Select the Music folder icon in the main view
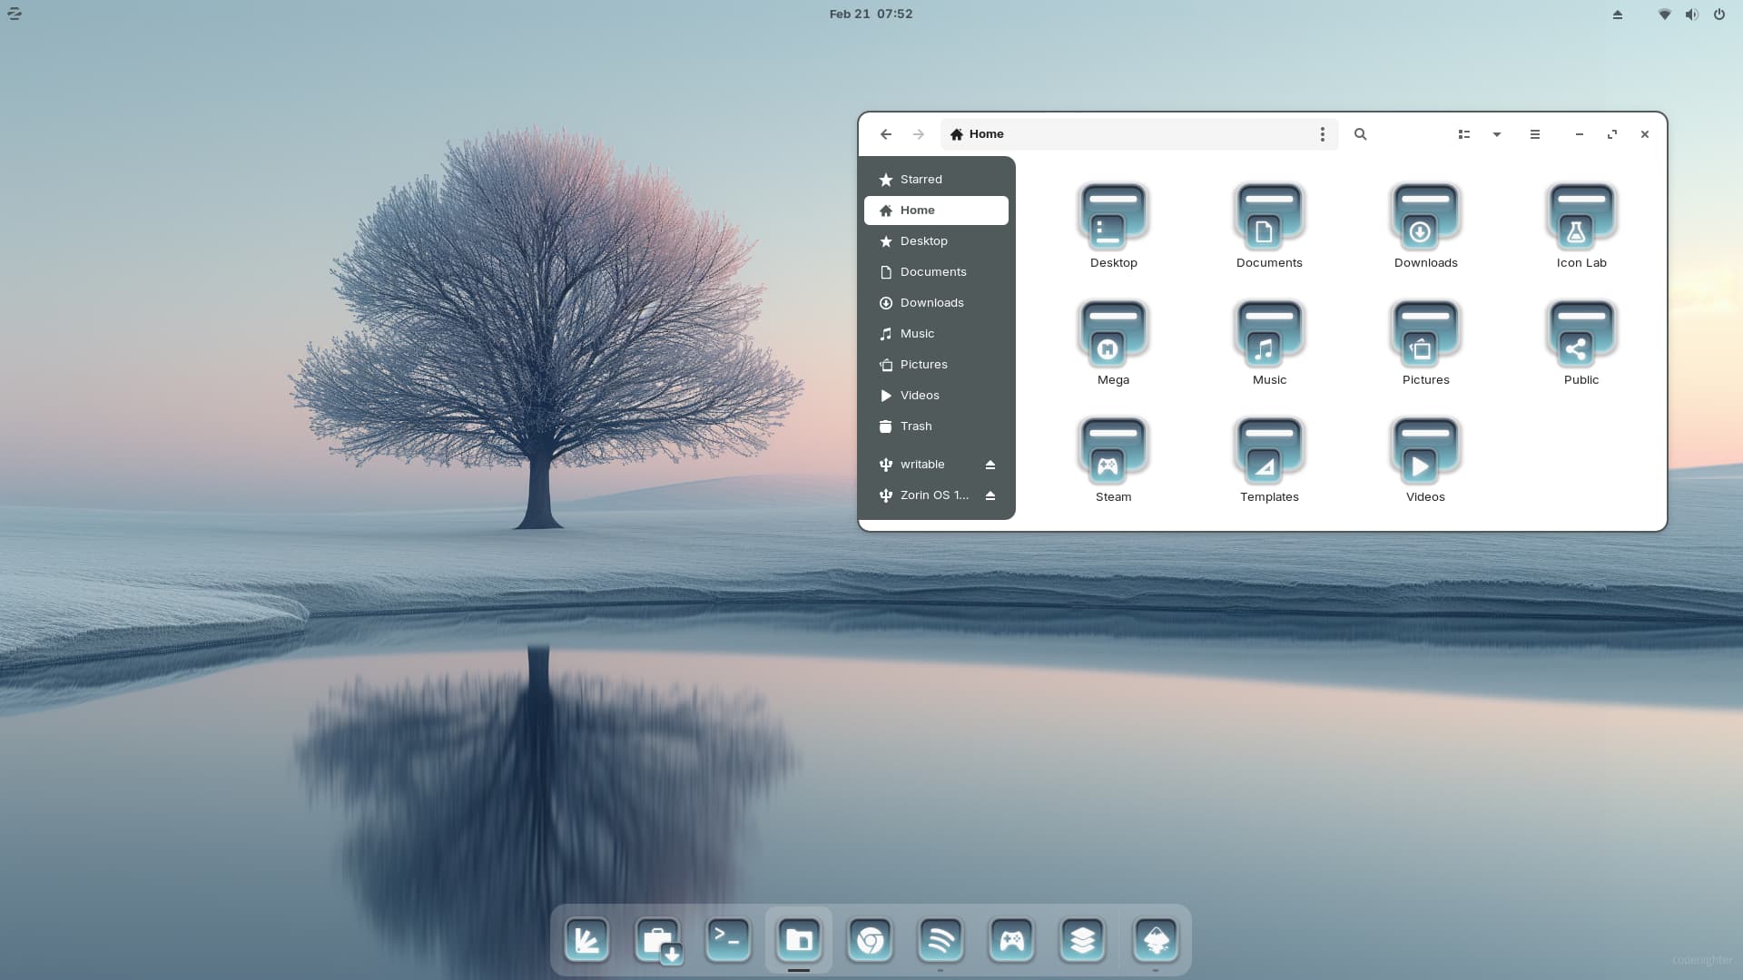 click(1269, 333)
